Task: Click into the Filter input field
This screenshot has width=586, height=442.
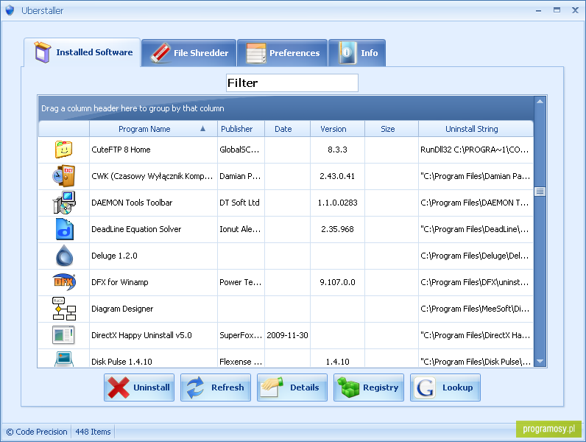Action: (x=292, y=83)
